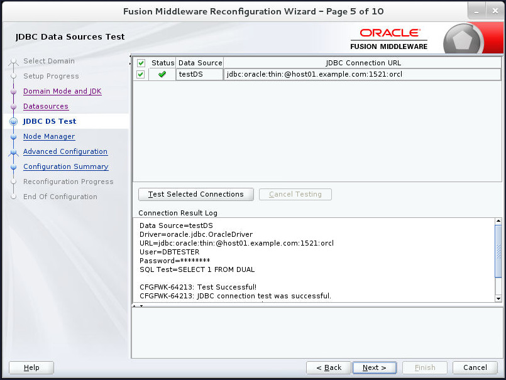Toggle the select-all checkbox in table header

[x=141, y=63]
